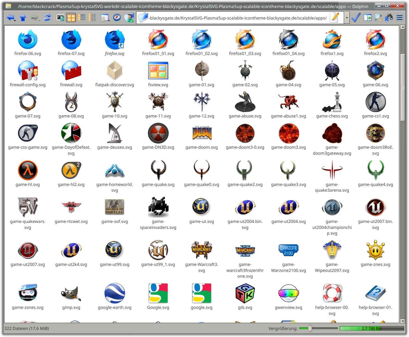409x337 pixels.
Task: Select game-hl2.svg icon
Action: coord(71,171)
